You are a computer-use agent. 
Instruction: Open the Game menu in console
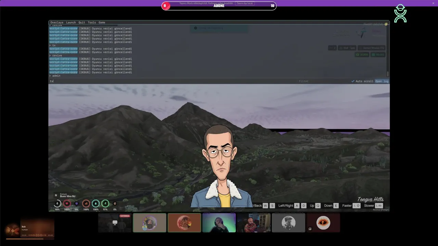pyautogui.click(x=102, y=23)
